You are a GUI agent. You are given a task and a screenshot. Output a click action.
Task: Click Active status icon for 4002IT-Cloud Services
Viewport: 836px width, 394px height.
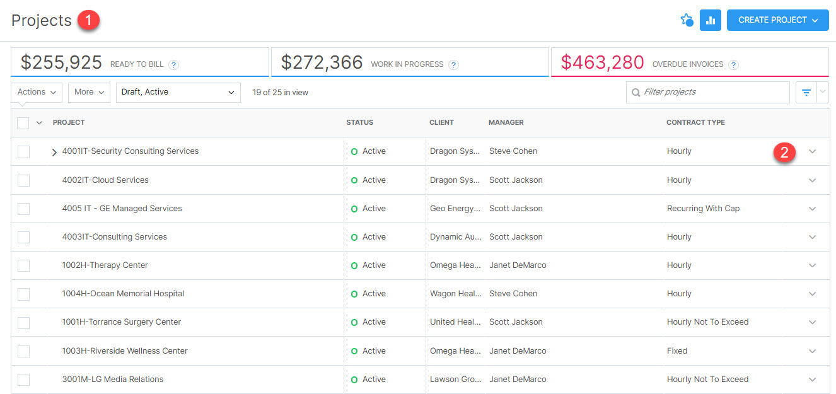click(x=354, y=180)
